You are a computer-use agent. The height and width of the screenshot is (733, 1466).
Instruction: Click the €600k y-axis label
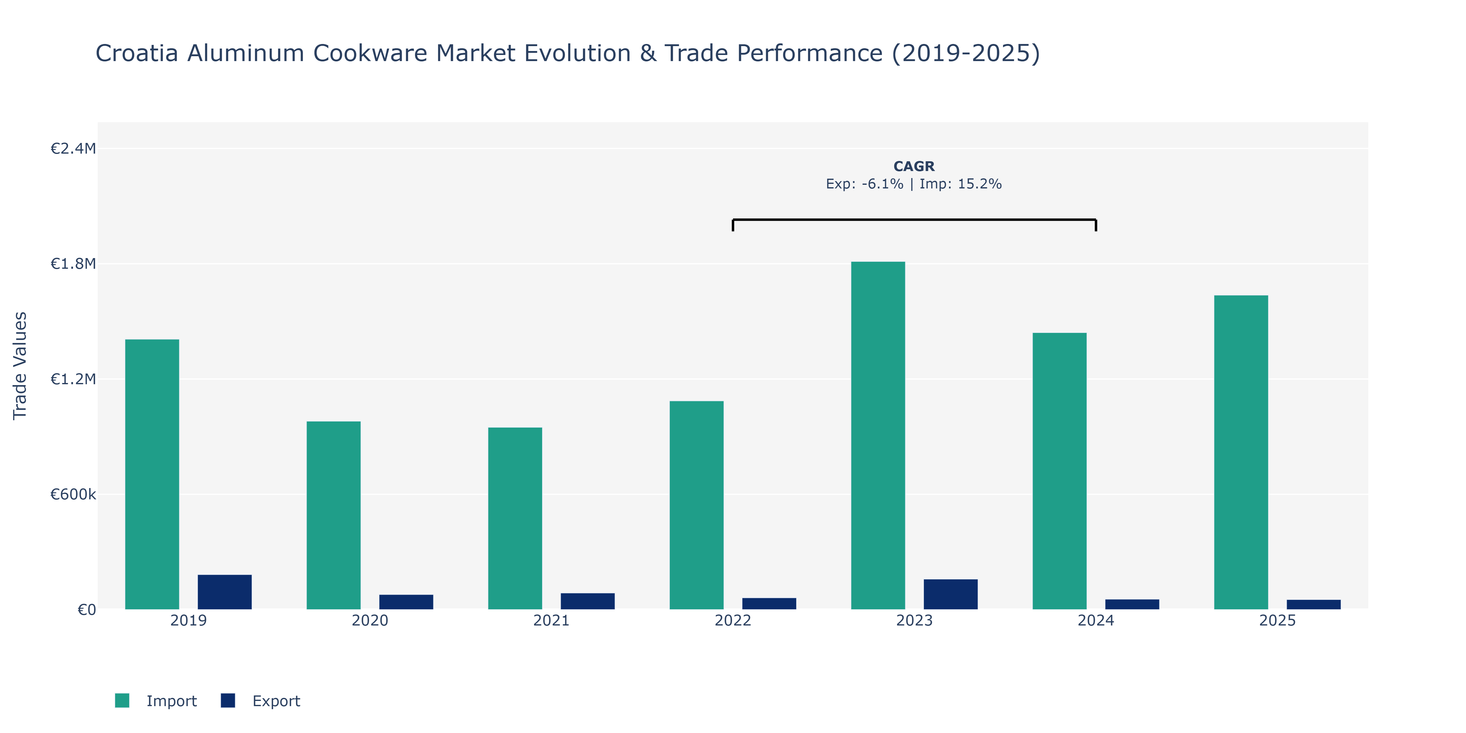coord(73,494)
